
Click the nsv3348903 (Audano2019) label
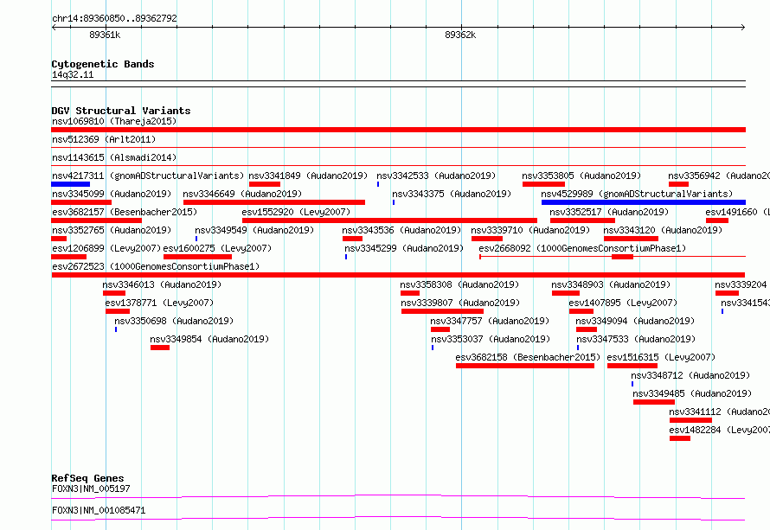coord(611,284)
